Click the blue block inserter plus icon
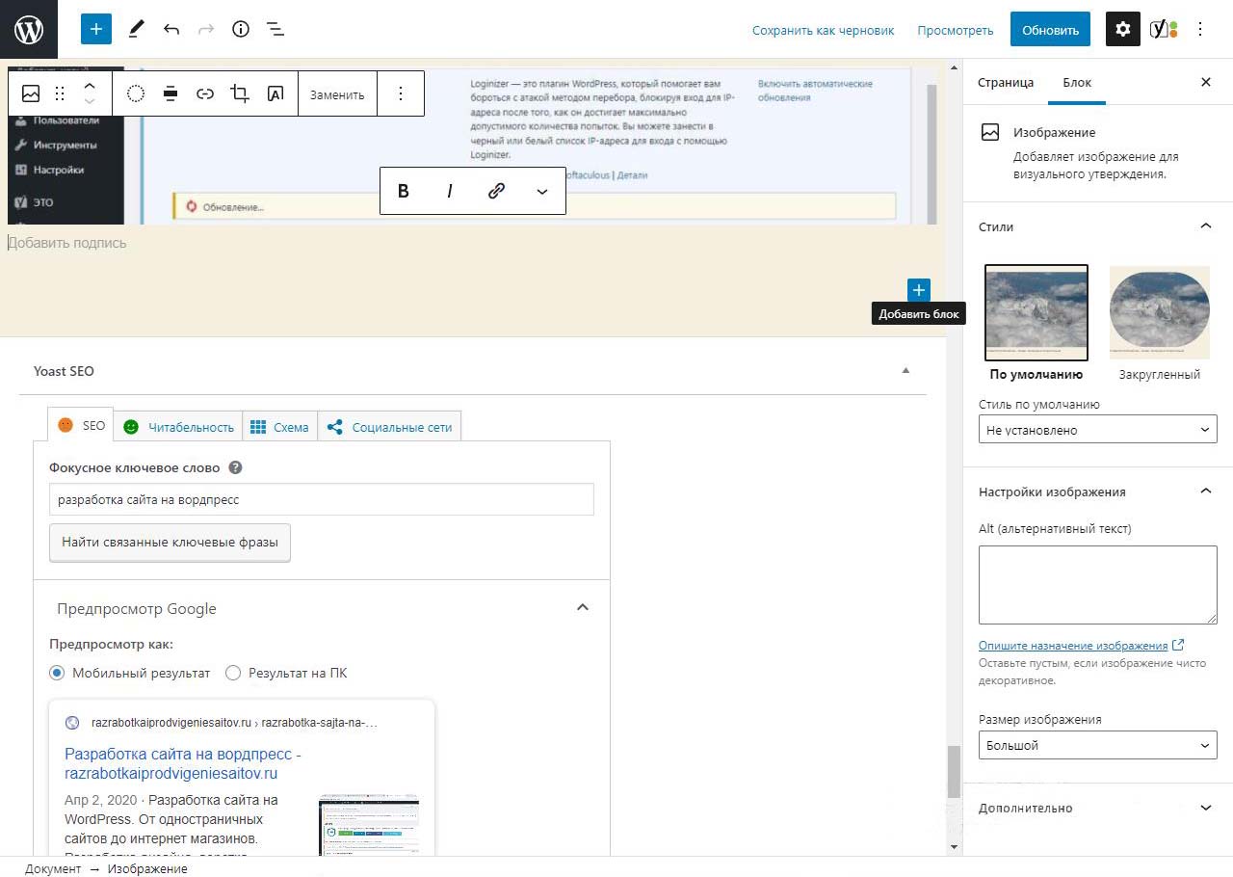This screenshot has height=877, width=1233. pyautogui.click(x=96, y=29)
